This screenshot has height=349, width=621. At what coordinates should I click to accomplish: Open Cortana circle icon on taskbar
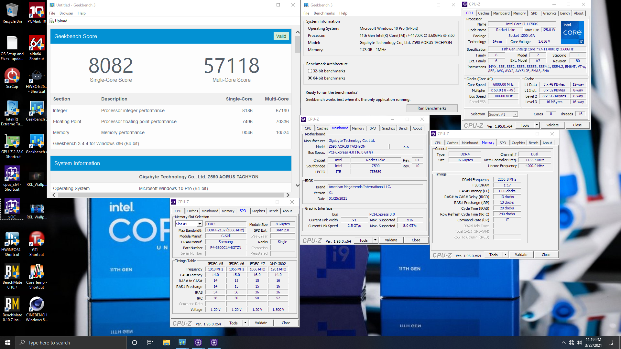[135, 343]
